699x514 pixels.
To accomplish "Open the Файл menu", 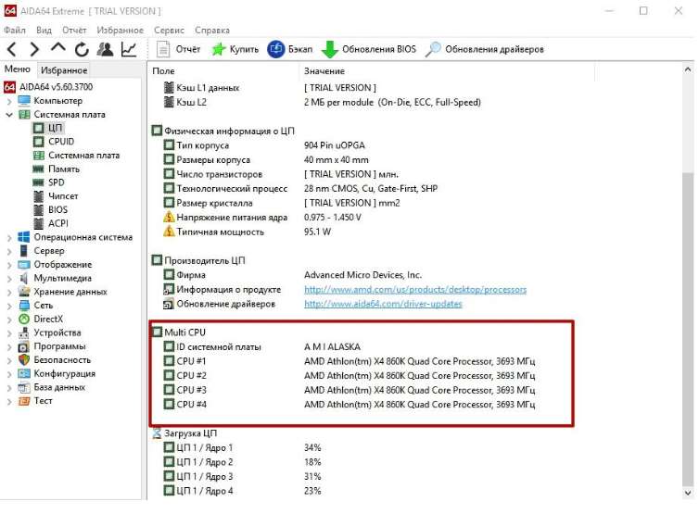I will (x=15, y=30).
